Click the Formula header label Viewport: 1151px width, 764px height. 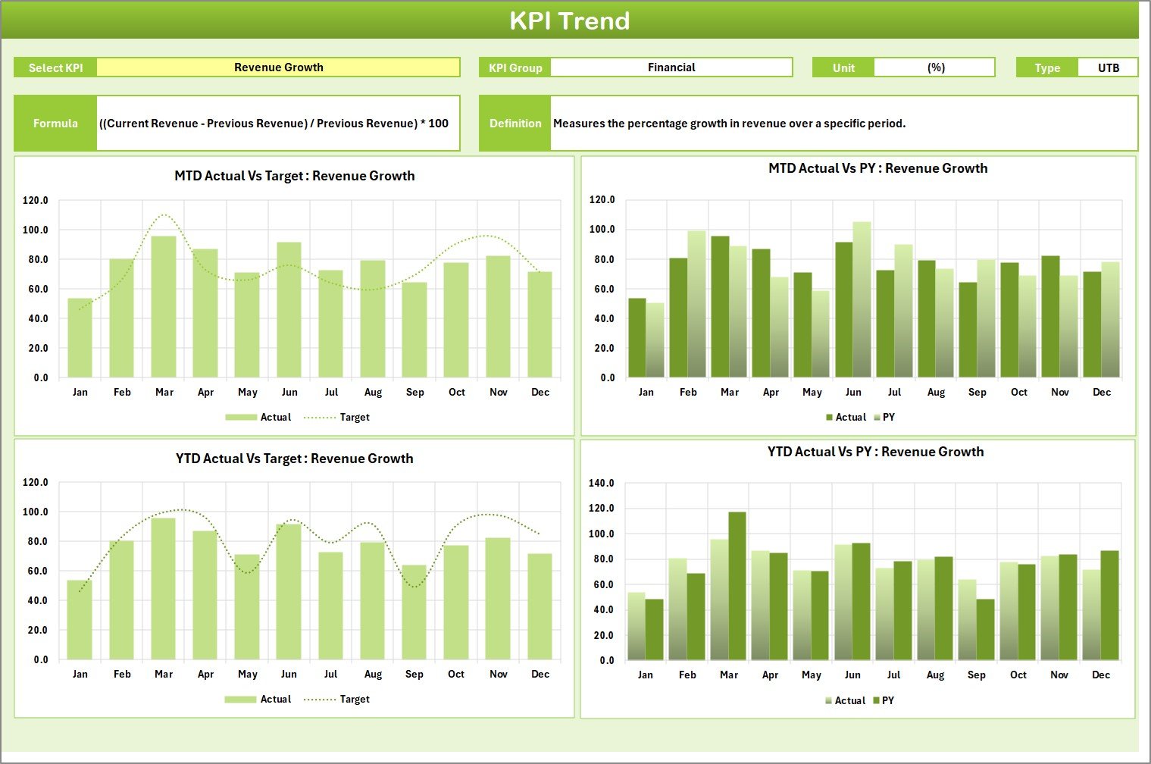point(55,123)
